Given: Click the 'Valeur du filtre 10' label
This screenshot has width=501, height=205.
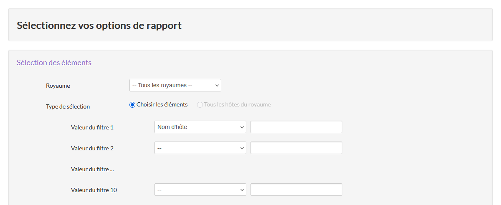Looking at the screenshot, I should coord(94,190).
